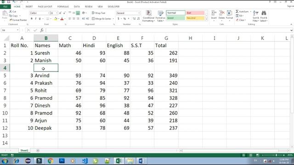Apply the red font color A
Viewport: 294px width, 165px height.
62,19
